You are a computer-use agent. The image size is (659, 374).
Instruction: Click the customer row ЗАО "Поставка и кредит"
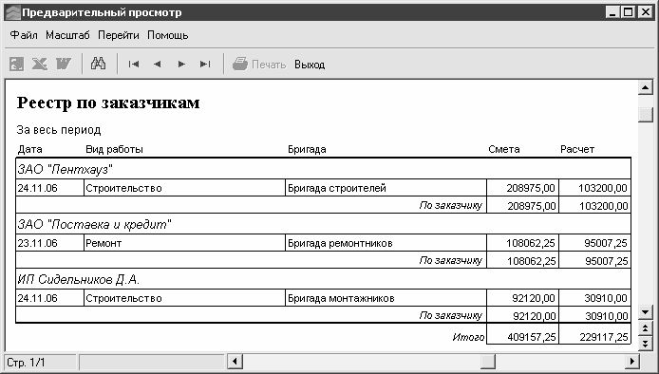tap(323, 224)
